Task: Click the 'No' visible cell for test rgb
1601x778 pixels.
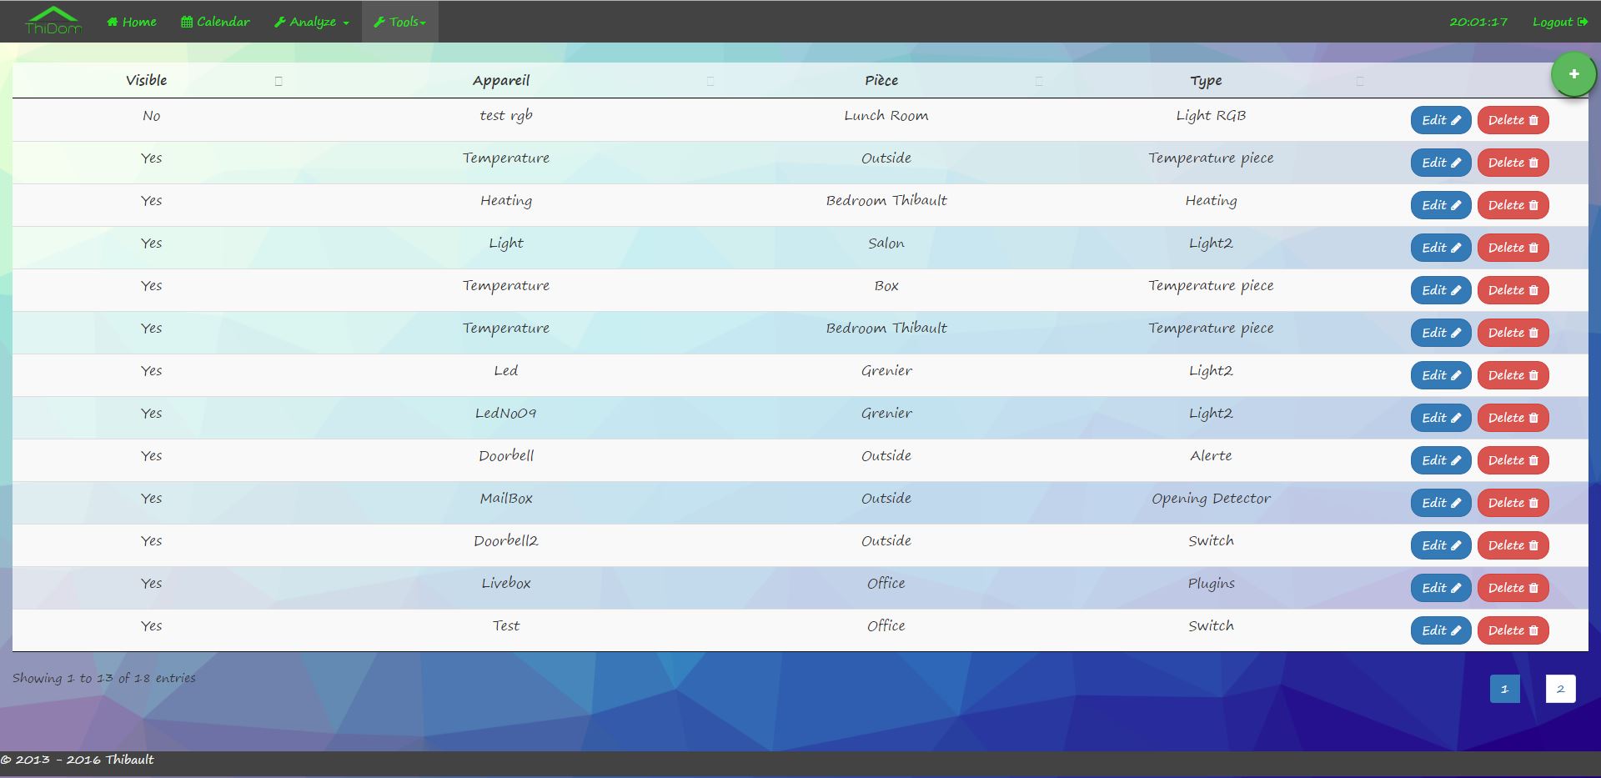Action: [x=151, y=116]
